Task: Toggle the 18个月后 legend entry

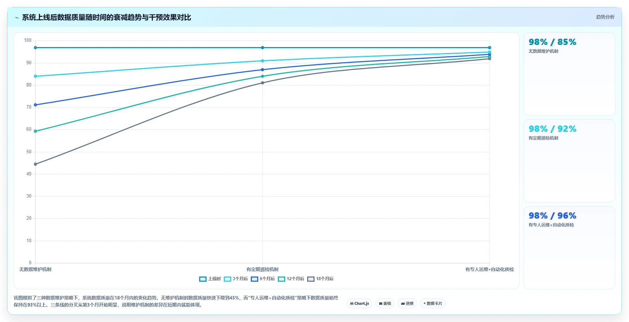Action: click(x=320, y=279)
